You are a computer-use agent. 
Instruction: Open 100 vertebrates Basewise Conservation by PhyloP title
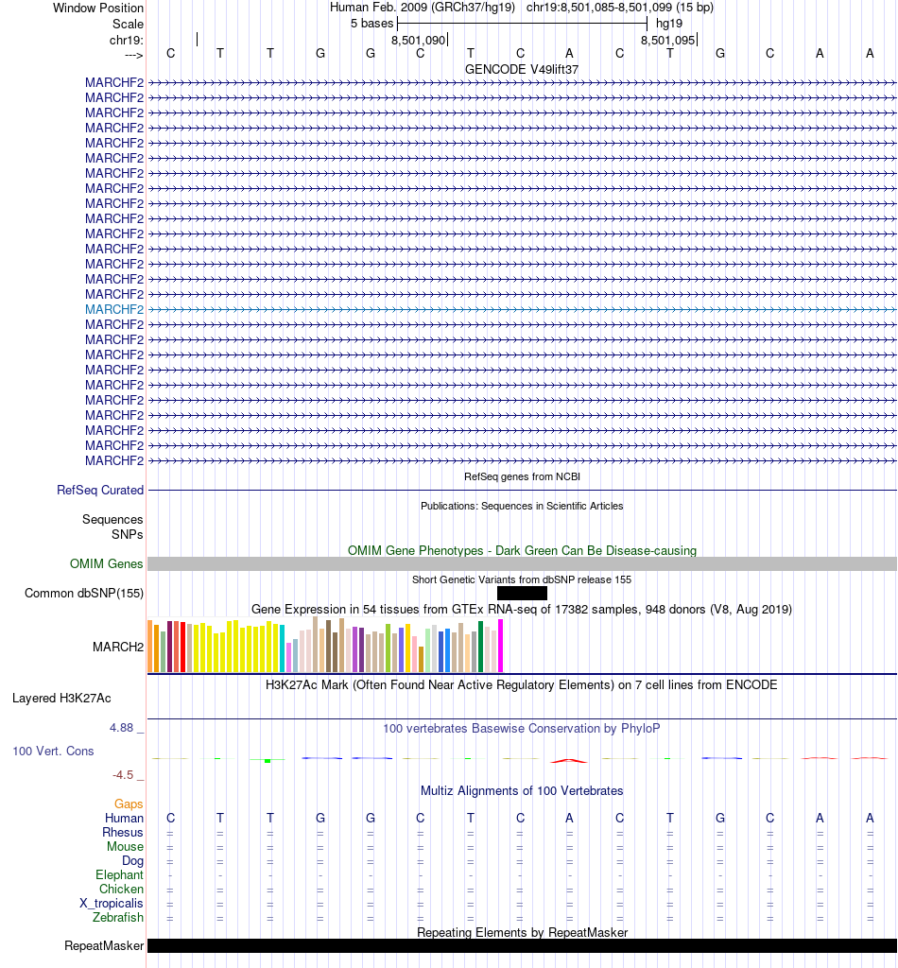point(522,729)
